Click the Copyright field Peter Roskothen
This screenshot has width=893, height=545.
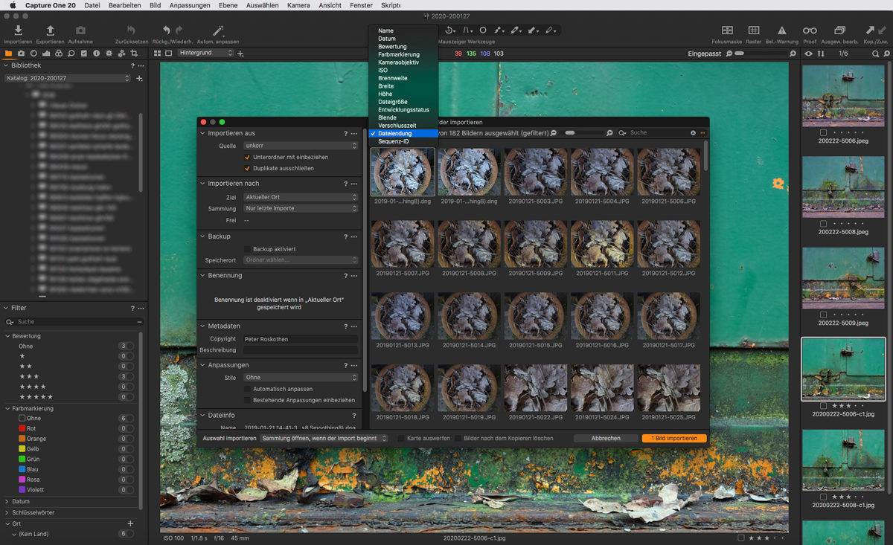tap(301, 339)
